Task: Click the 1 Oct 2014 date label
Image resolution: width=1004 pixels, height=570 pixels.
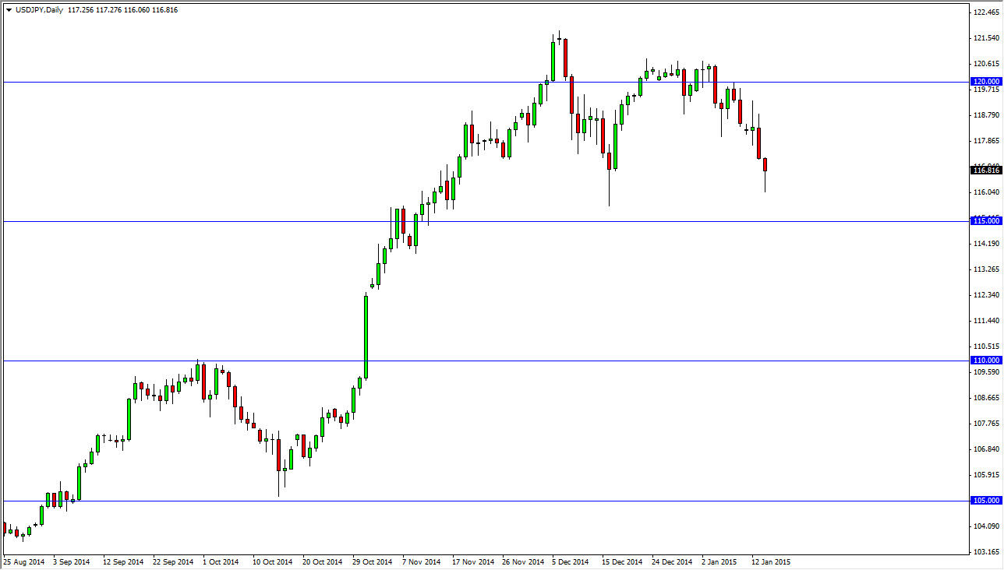Action: 220,561
